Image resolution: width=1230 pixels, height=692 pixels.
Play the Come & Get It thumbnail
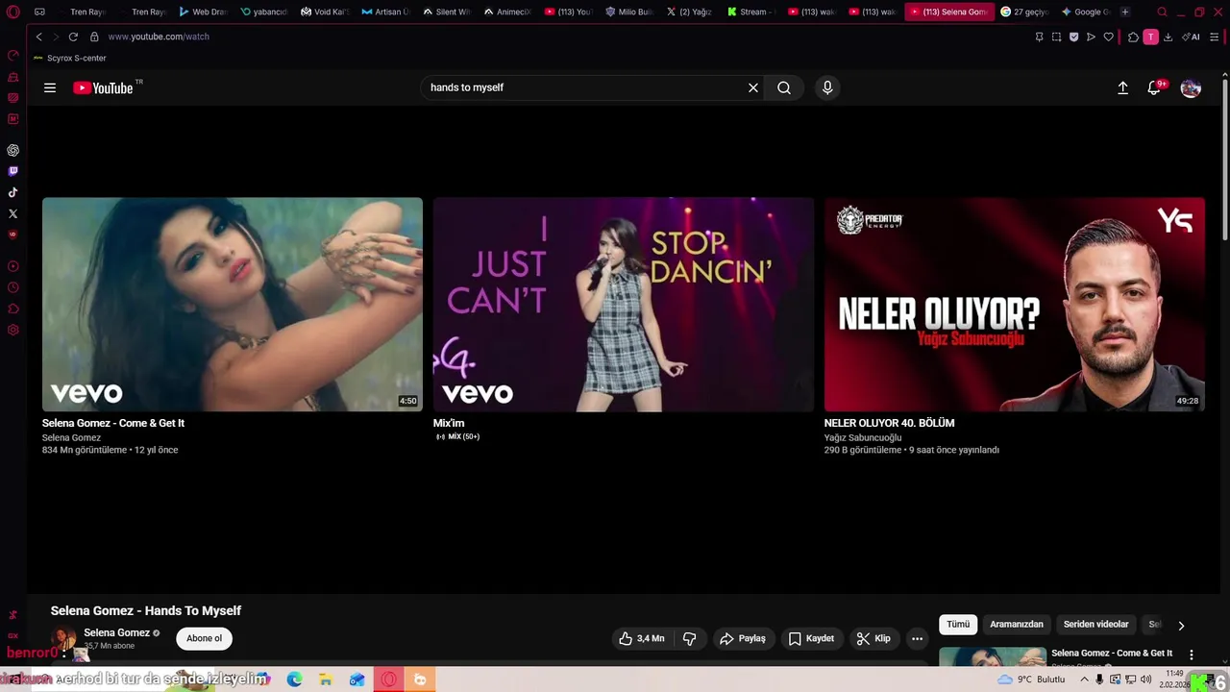pyautogui.click(x=233, y=305)
